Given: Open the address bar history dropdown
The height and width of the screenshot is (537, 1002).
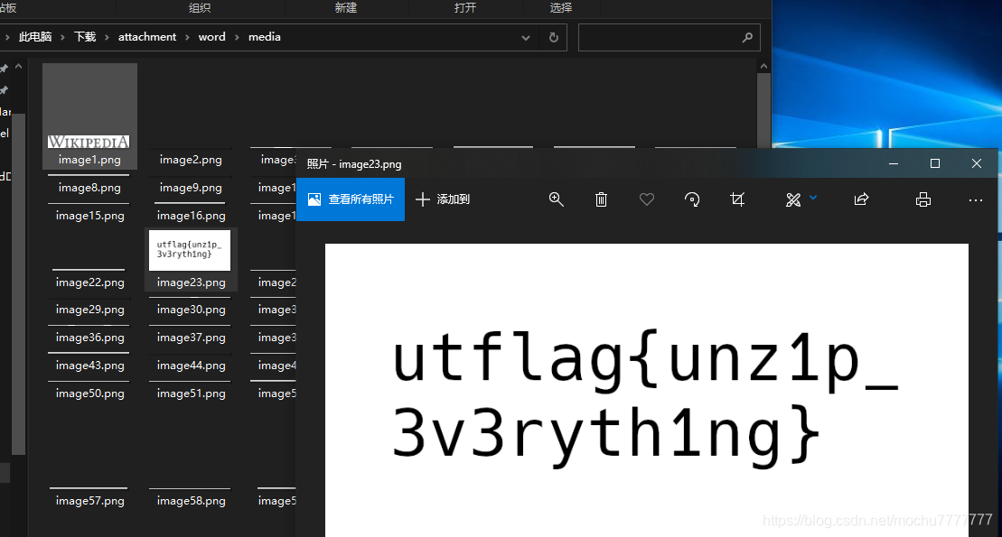Looking at the screenshot, I should [x=526, y=37].
